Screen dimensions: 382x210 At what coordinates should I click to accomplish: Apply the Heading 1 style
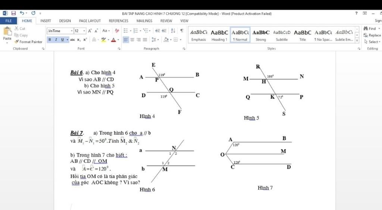pyautogui.click(x=219, y=35)
